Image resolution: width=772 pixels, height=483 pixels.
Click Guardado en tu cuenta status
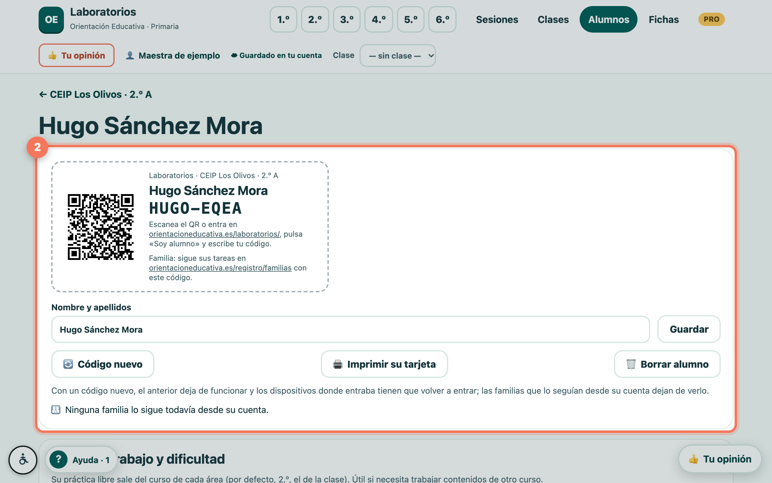(x=276, y=56)
